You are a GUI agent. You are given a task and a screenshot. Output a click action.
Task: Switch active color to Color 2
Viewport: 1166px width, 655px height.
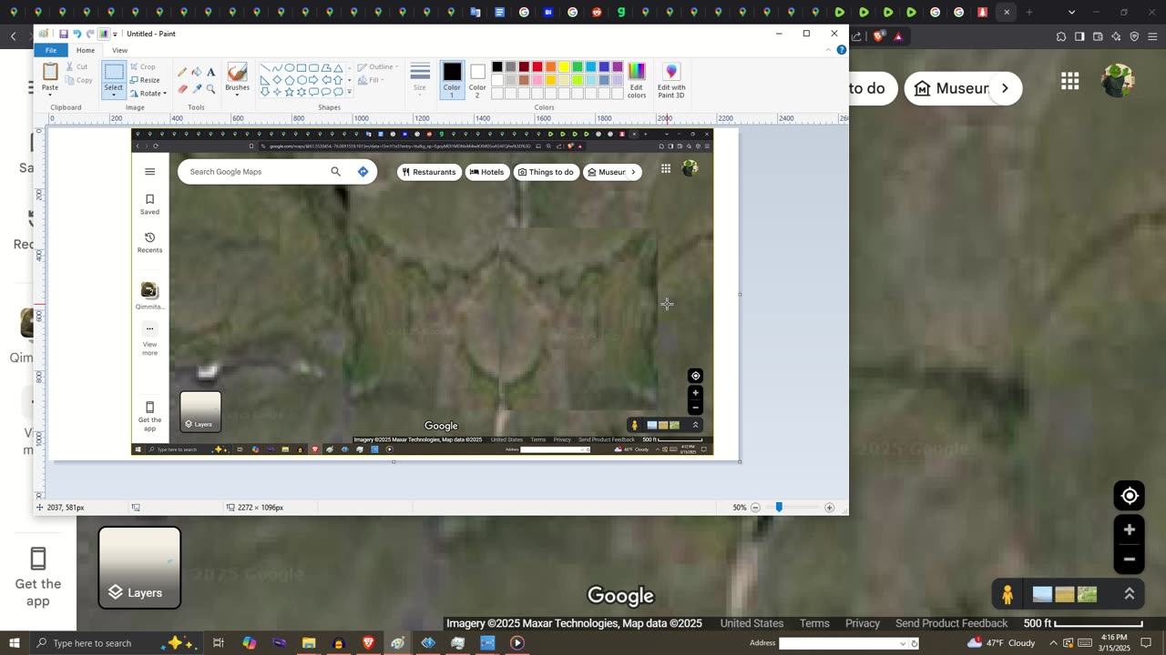point(477,80)
